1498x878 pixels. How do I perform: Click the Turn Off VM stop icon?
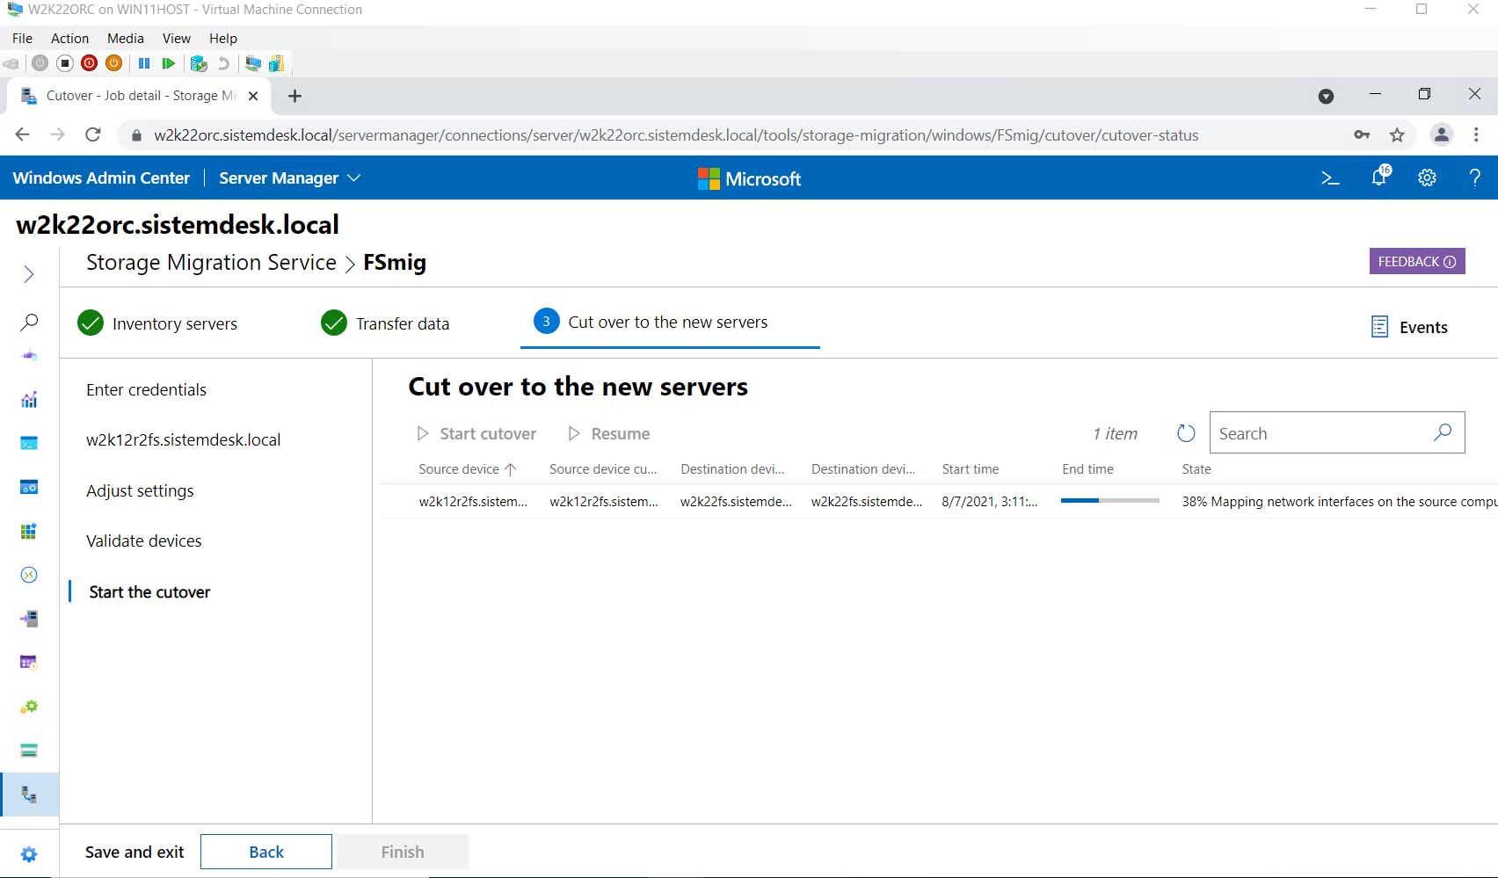64,63
